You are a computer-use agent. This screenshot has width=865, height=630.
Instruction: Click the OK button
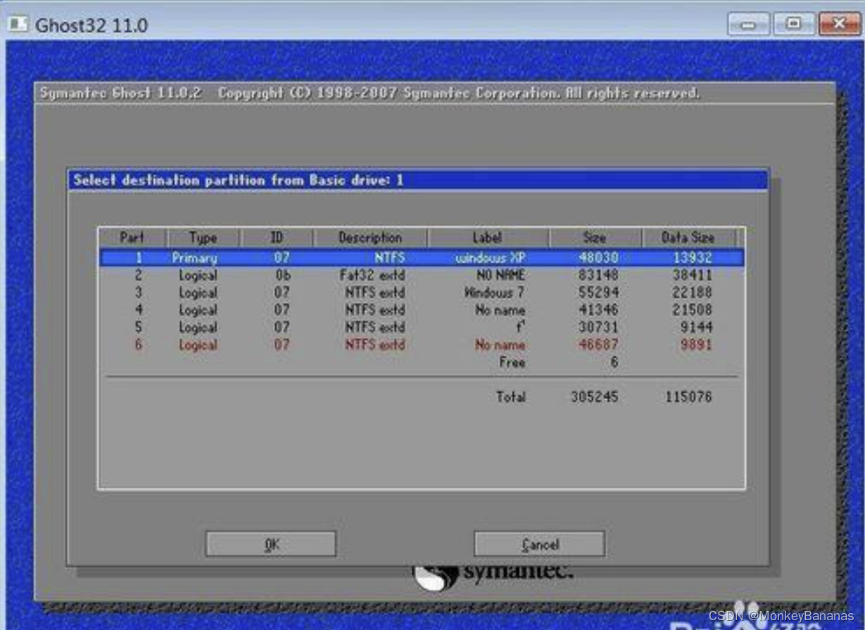click(x=271, y=544)
